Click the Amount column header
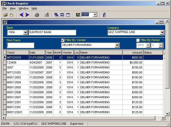The height and width of the screenshot is (127, 171). [133, 53]
